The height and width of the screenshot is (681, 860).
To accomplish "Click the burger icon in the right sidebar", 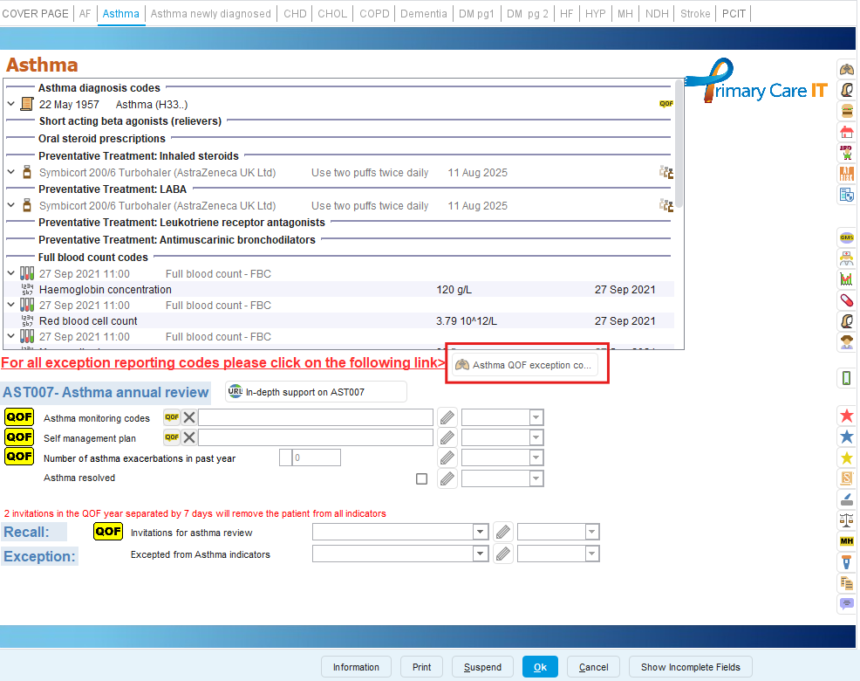I will tap(845, 111).
